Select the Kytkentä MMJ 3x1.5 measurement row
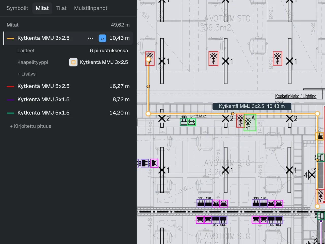 click(x=68, y=99)
